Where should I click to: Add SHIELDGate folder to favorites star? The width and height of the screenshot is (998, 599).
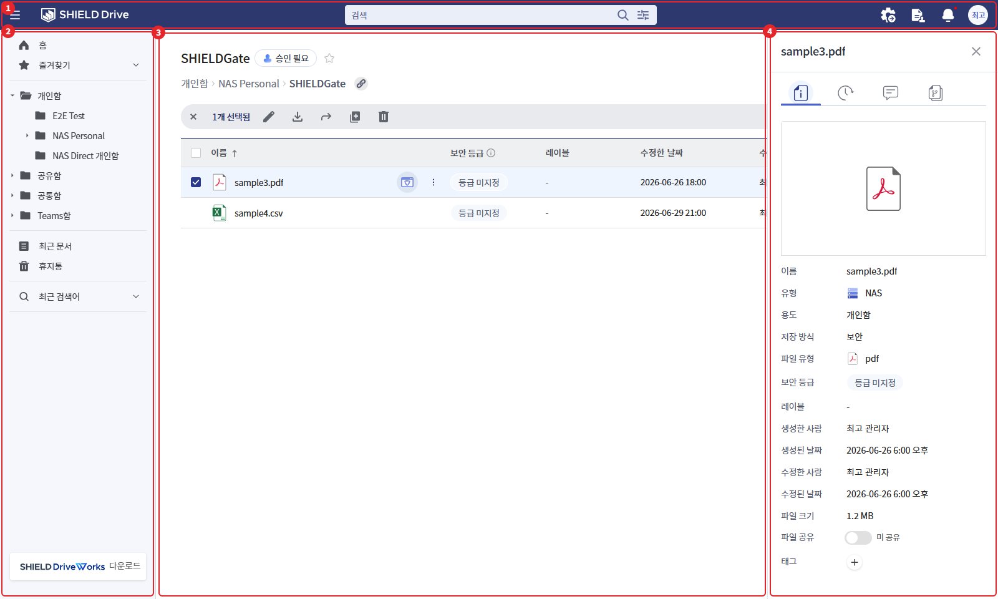[329, 59]
